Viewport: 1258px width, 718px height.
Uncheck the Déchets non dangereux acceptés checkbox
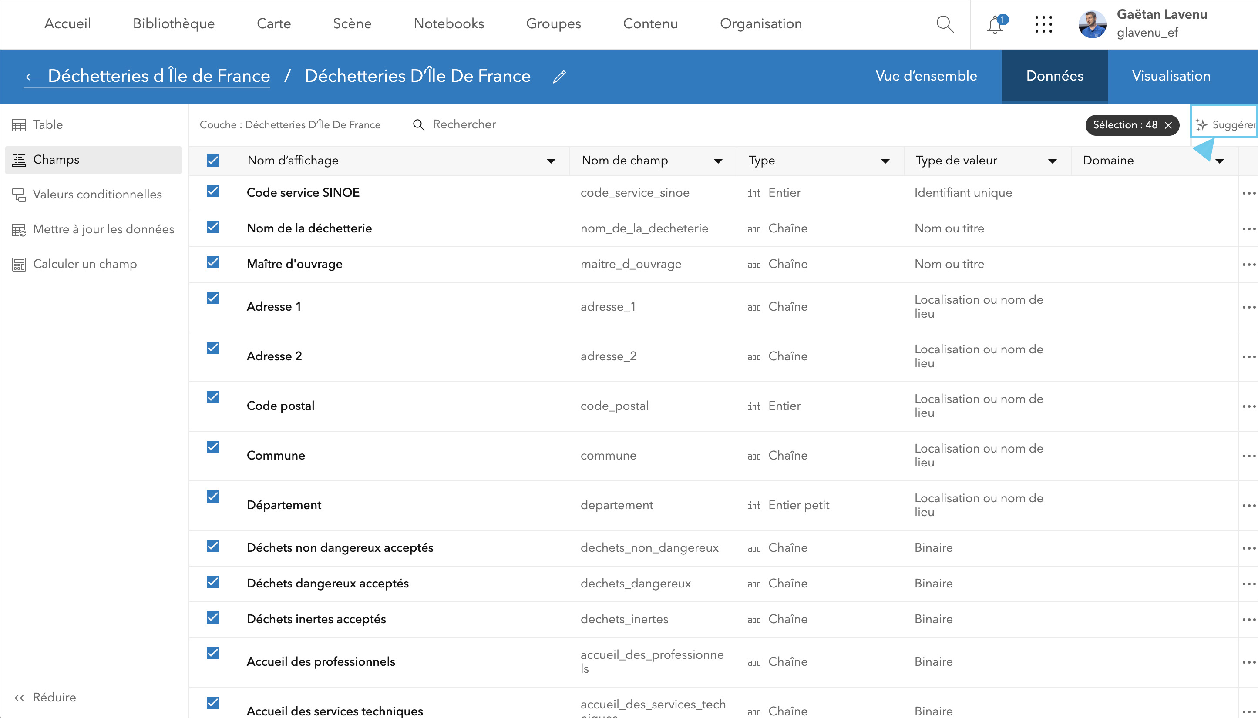(212, 546)
